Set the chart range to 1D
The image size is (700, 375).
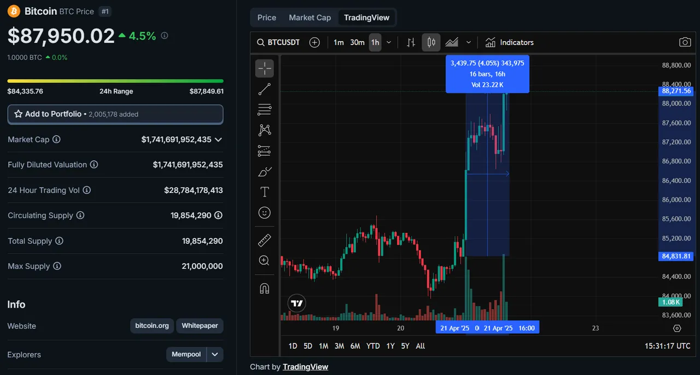pos(293,346)
